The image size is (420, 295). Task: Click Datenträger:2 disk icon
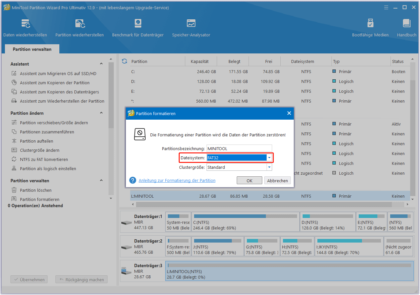click(126, 247)
